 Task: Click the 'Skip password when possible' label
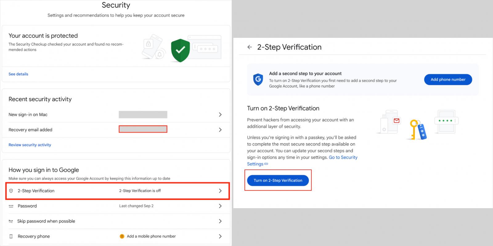[x=46, y=221]
